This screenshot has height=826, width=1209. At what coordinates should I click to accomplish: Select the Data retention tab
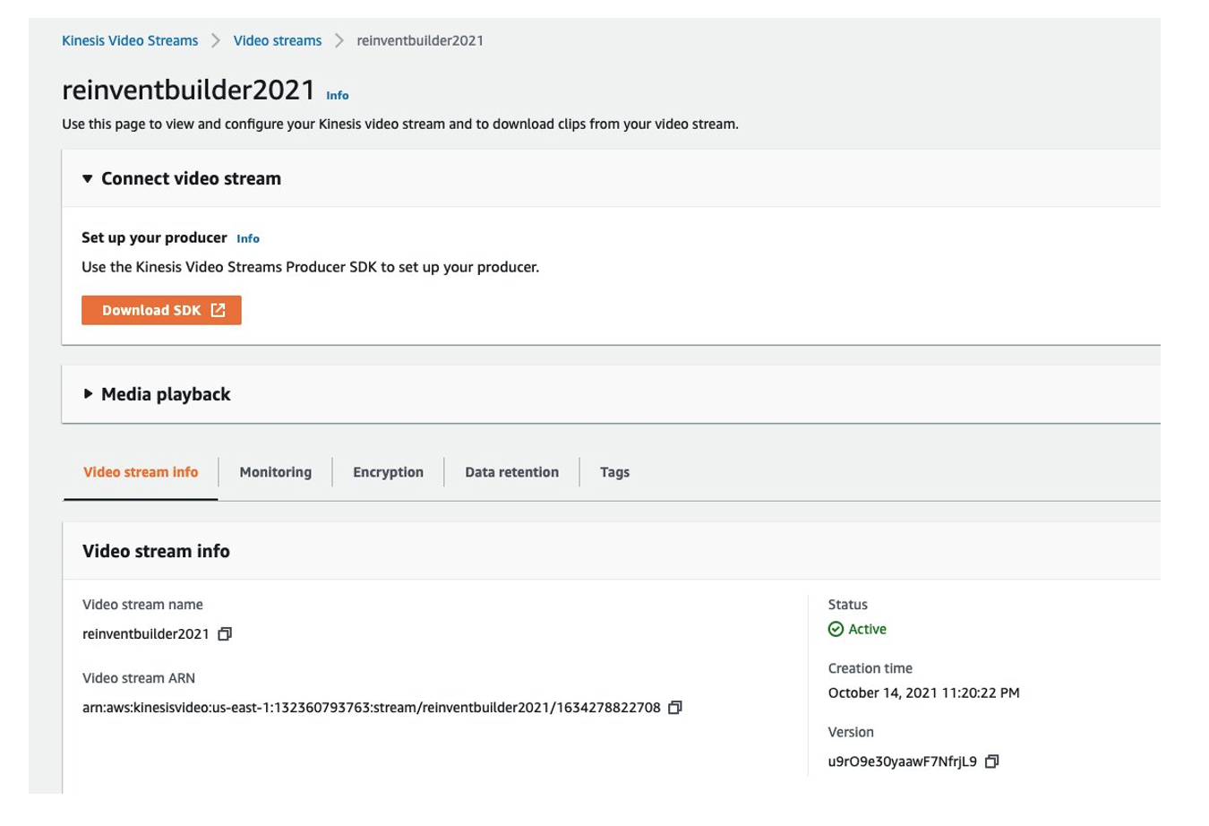tap(511, 472)
